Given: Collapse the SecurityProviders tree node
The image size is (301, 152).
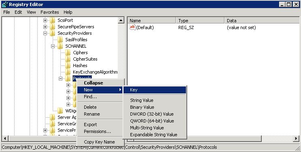Looking at the screenshot, I should click(45, 34).
